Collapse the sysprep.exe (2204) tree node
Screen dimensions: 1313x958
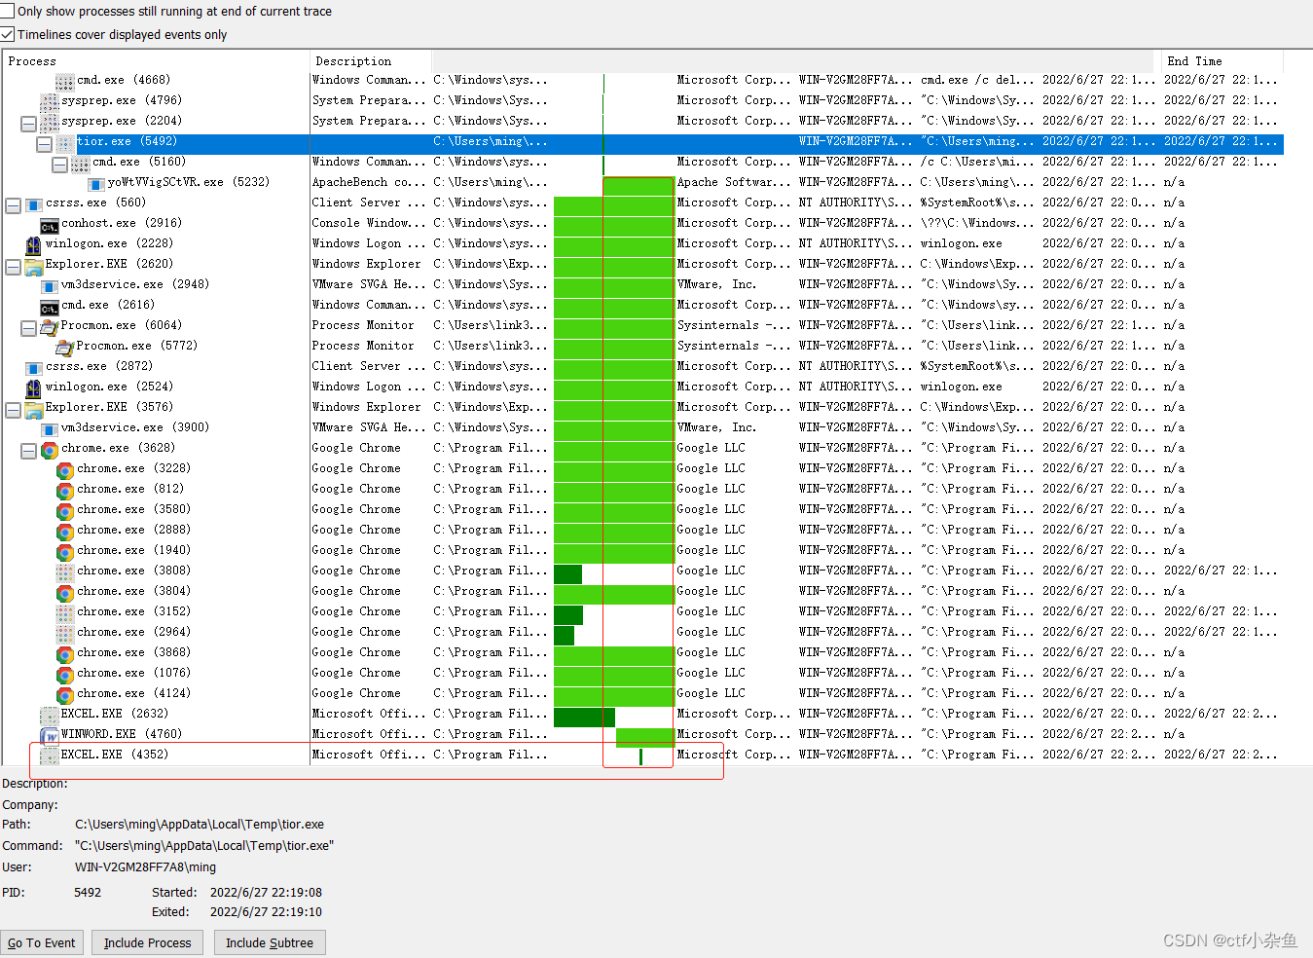point(28,124)
